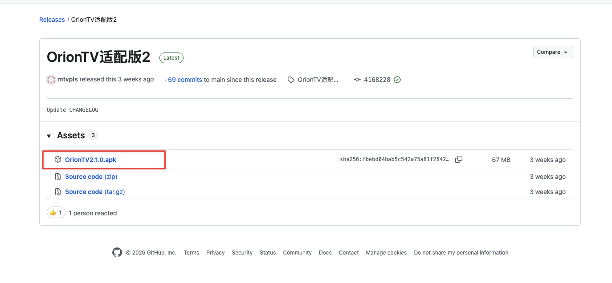
Task: Collapse the Assets section triangle
Action: click(x=49, y=136)
